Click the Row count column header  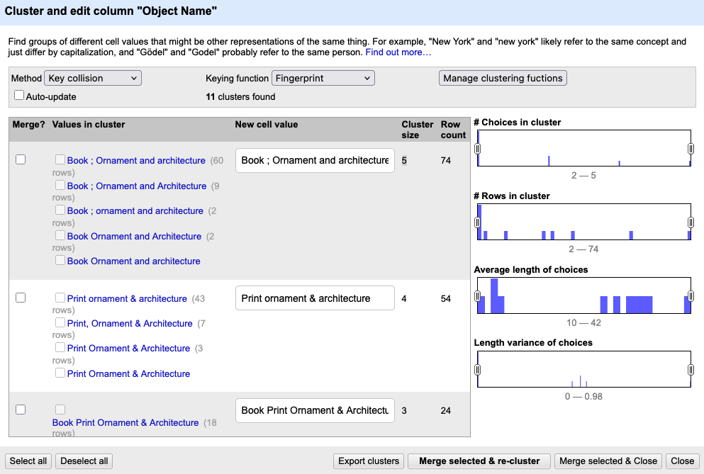pyautogui.click(x=453, y=130)
